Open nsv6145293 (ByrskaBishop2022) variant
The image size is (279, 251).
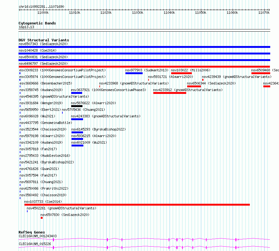(x=98, y=129)
